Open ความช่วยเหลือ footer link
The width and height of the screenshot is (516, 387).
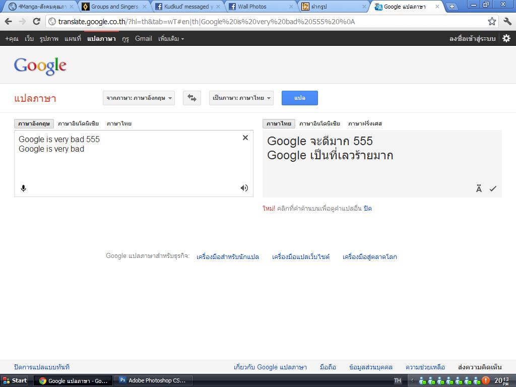pos(425,367)
